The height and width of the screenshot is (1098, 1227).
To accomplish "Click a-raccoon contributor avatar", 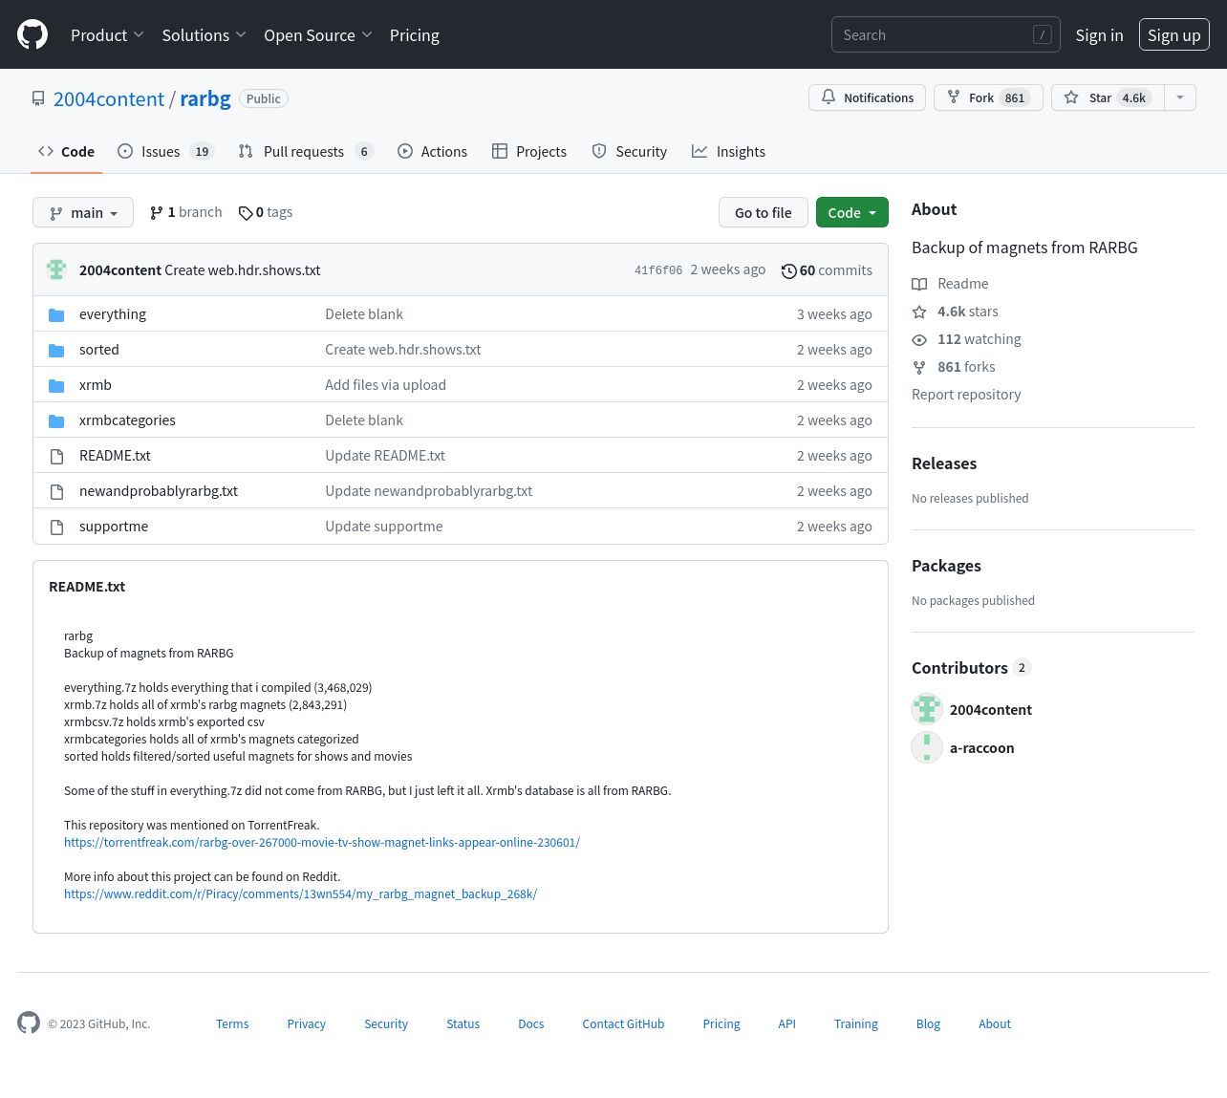I will point(927,747).
